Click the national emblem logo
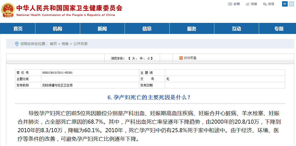The height and width of the screenshot is (146, 296). click(x=8, y=10)
